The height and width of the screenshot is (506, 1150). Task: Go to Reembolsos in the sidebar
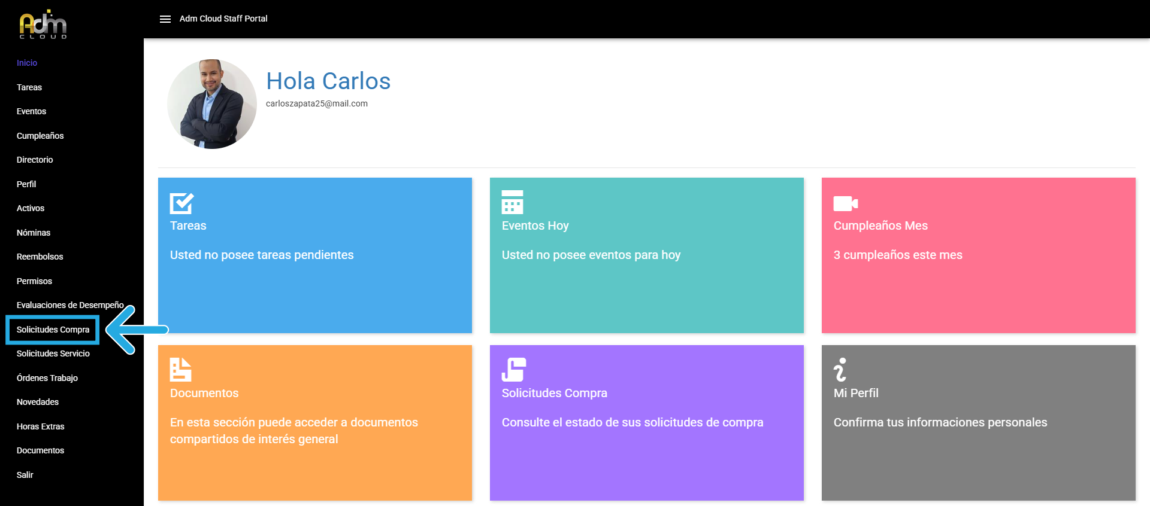point(40,257)
